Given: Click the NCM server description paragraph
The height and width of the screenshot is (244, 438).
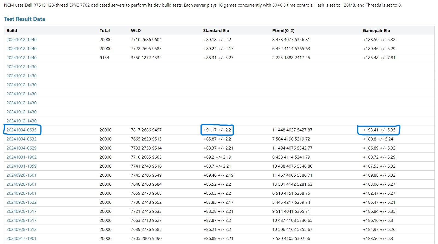Looking at the screenshot, I should (x=203, y=5).
